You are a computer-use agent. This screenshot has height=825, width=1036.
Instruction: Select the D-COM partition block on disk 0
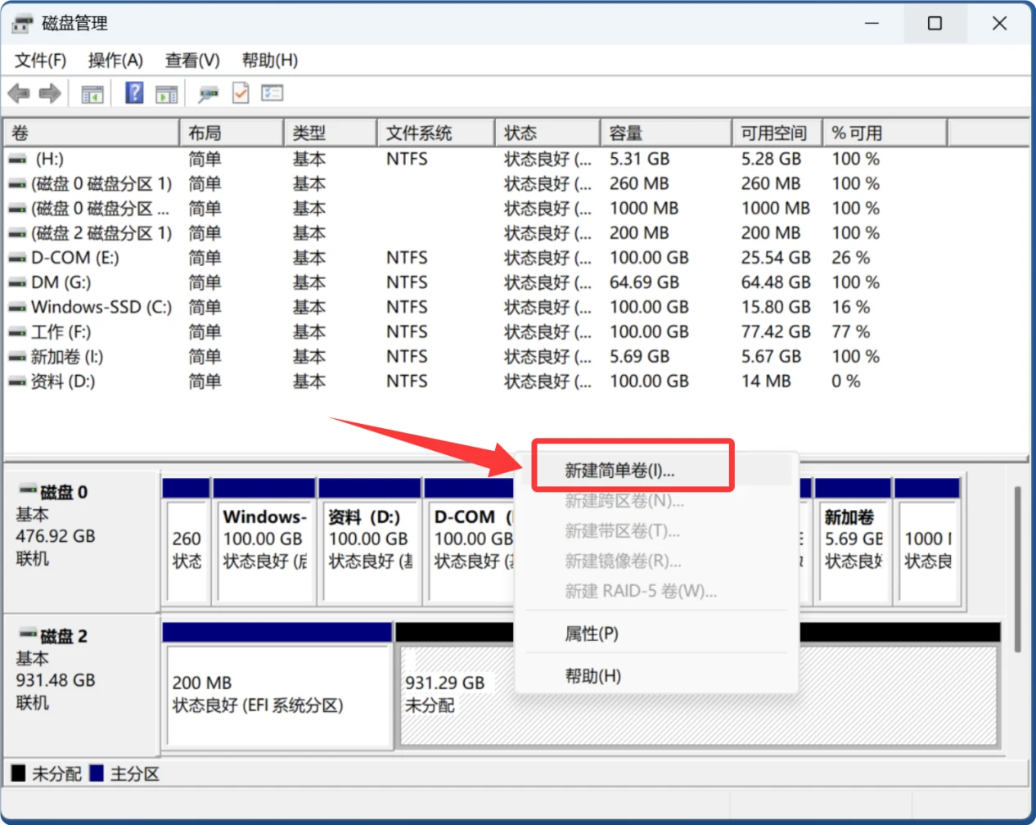click(471, 543)
